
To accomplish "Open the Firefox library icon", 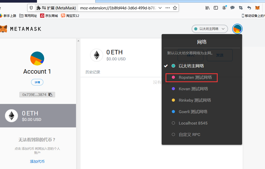I will [x=207, y=8].
